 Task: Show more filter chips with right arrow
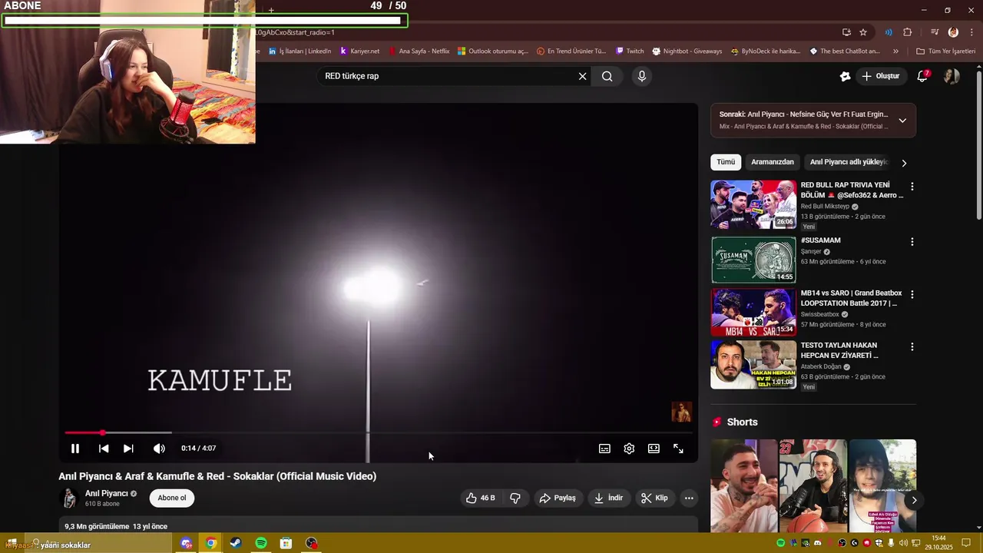point(904,163)
